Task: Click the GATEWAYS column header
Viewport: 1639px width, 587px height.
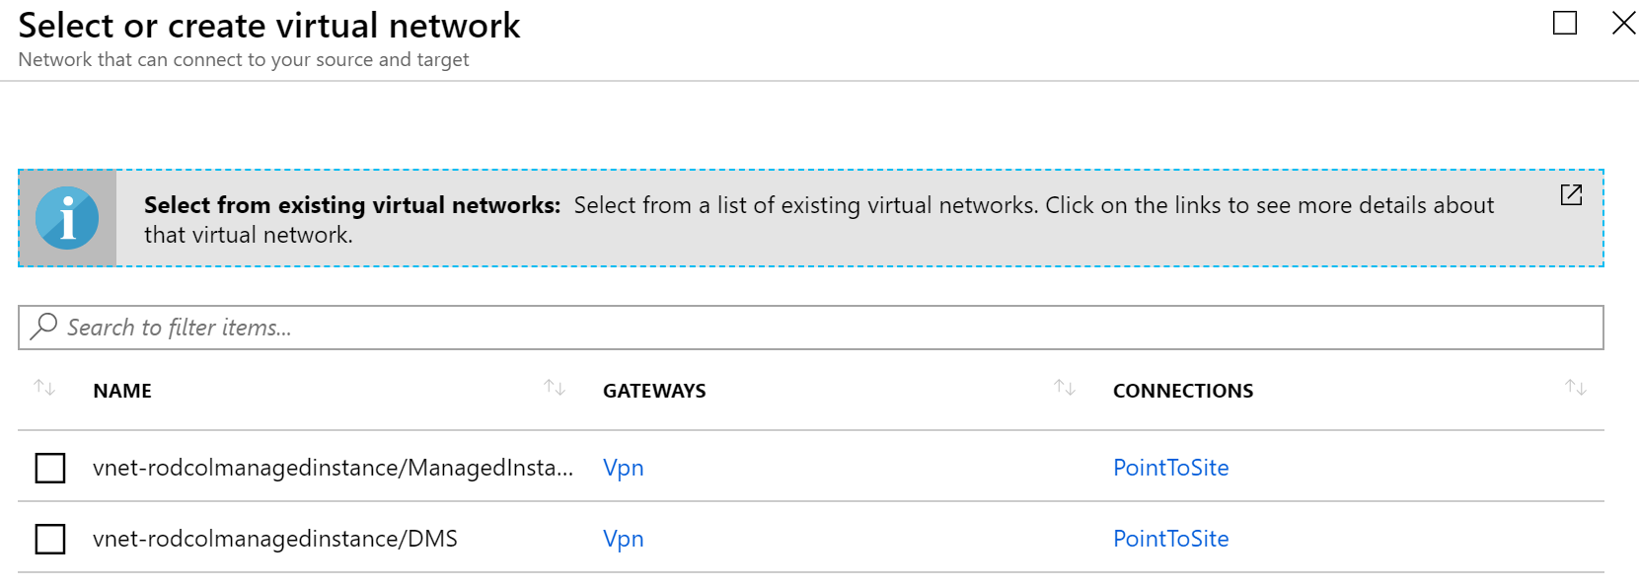Action: point(654,391)
